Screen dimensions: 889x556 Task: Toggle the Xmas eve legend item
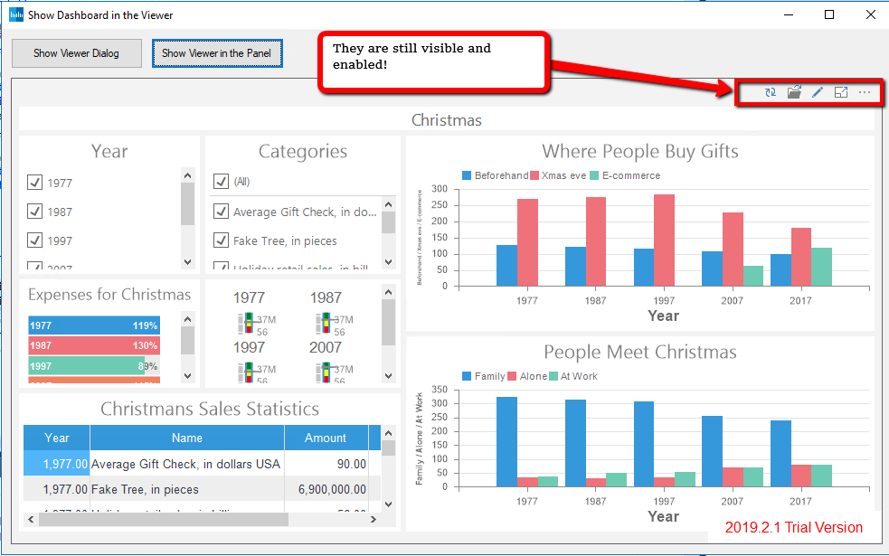(x=558, y=175)
